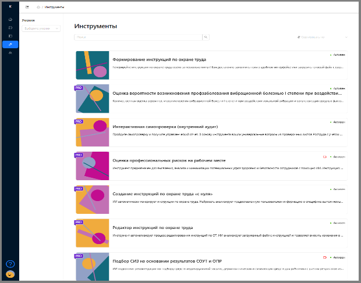361x283 pixels.
Task: Click the home icon in the left sidebar
Action: click(x=10, y=20)
